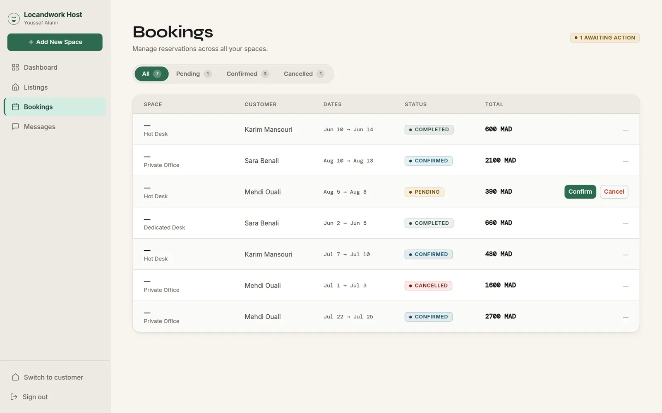Click the 2700 MAD total

point(501,316)
